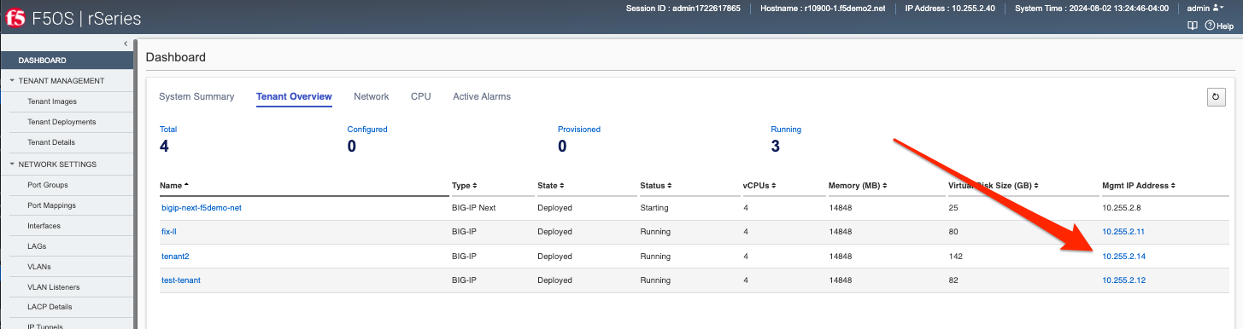The width and height of the screenshot is (1243, 329).
Task: Click the Provisioned count label
Action: [x=579, y=130]
